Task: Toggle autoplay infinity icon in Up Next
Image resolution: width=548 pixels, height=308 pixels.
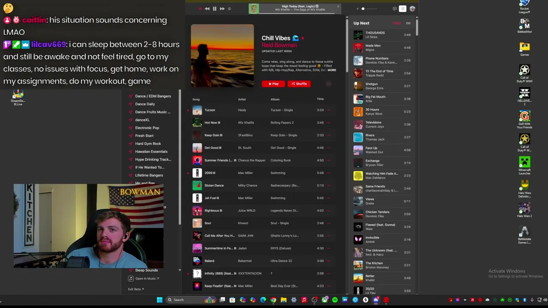Action: [408, 23]
